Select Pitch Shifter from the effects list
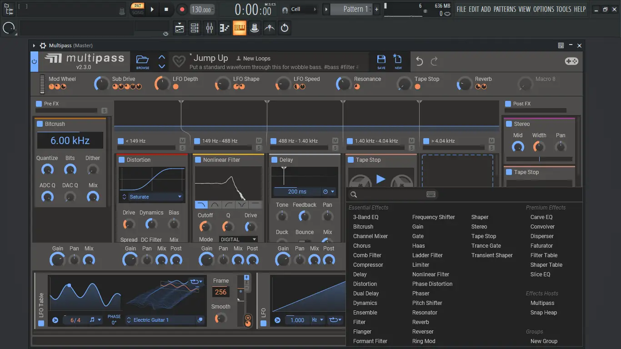 [x=427, y=303]
